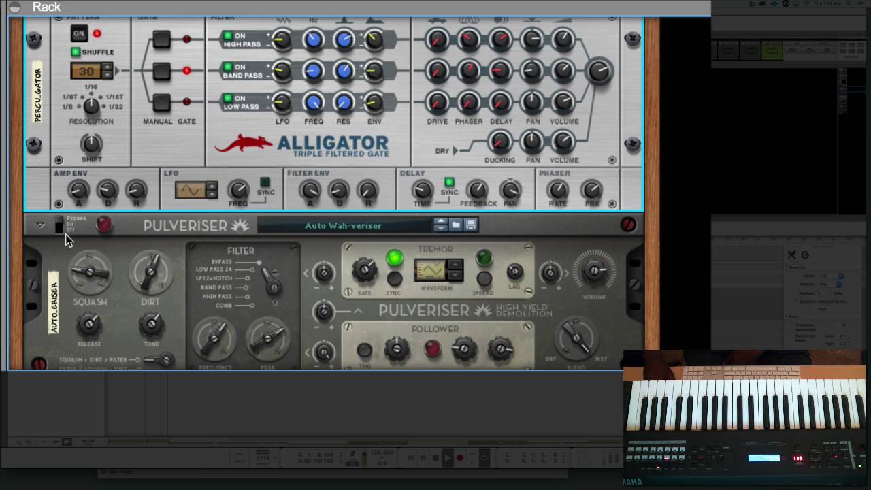
Task: Flip the Squash > Dirt > Filter routing switch
Action: pyautogui.click(x=161, y=360)
